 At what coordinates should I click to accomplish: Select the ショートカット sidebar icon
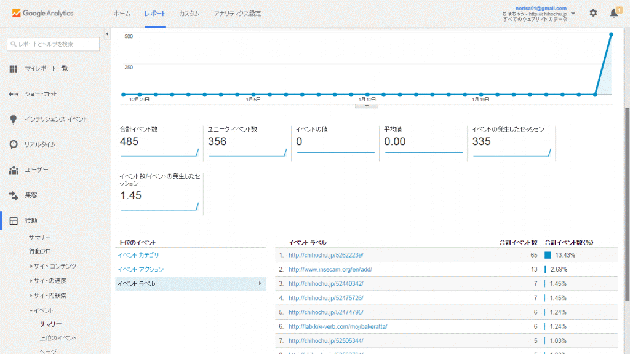click(x=13, y=94)
